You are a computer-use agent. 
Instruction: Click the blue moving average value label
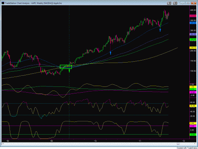pos(193,23)
